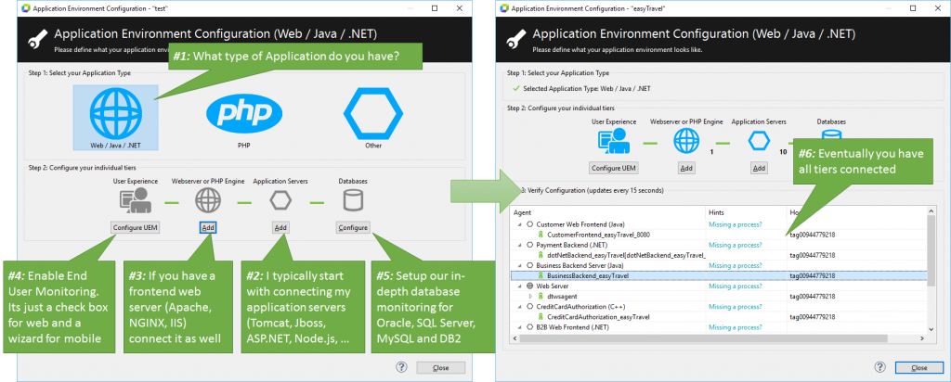Collapse the B2B Web Frontend (.NET) group
Image resolution: width=951 pixels, height=382 pixels.
[519, 327]
